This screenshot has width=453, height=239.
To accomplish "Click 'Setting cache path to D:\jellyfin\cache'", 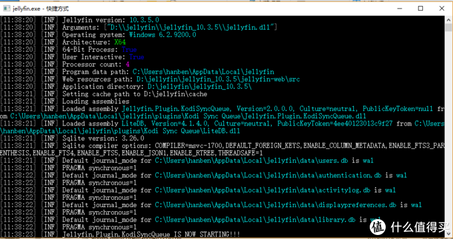I will coord(135,94).
